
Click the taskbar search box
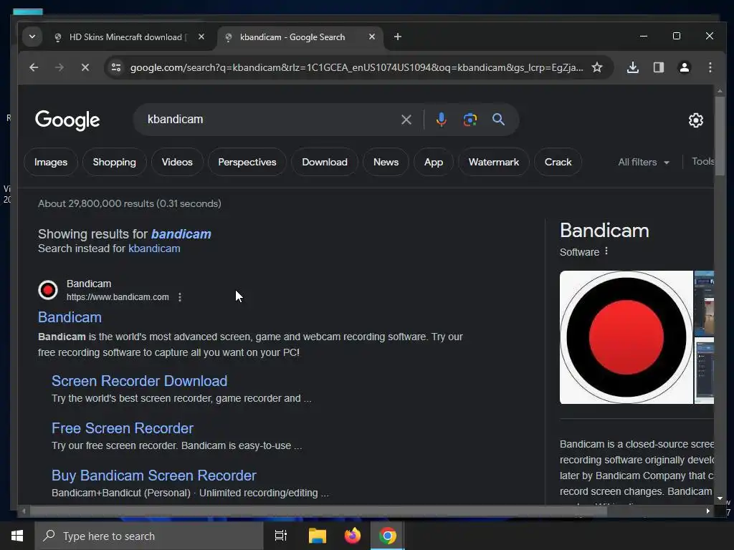click(x=149, y=536)
